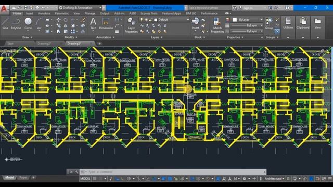Toggle Lineweight display in status bar
The width and height of the screenshot is (333, 187).
point(163,179)
